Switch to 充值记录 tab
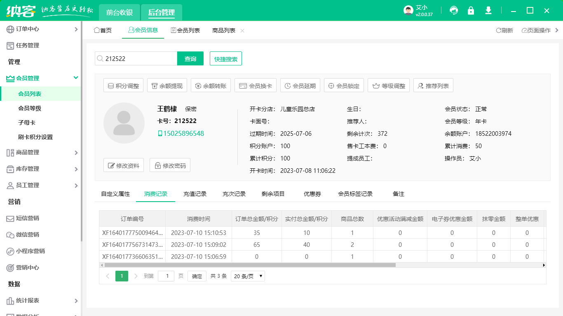Image resolution: width=563 pixels, height=316 pixels. pos(195,194)
